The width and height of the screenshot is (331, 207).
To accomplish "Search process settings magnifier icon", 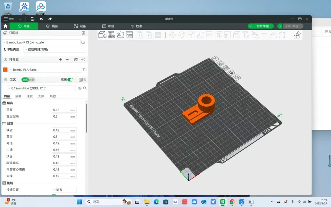I will pos(85,88).
